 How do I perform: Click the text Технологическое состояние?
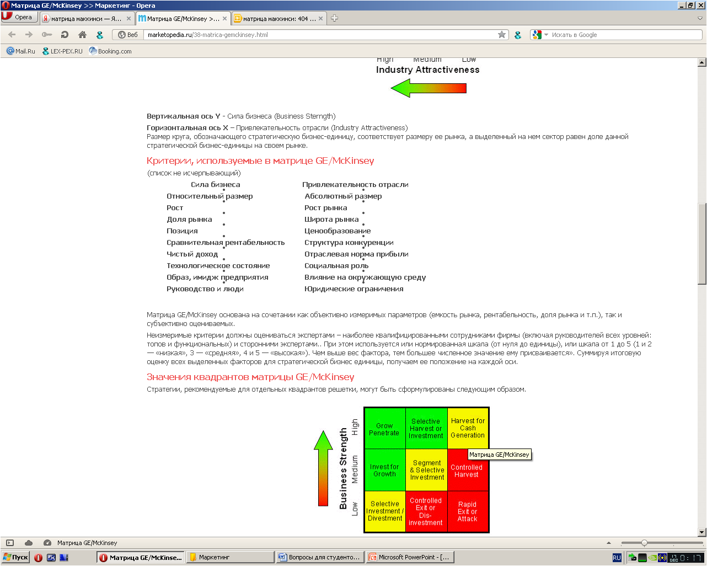coord(218,266)
